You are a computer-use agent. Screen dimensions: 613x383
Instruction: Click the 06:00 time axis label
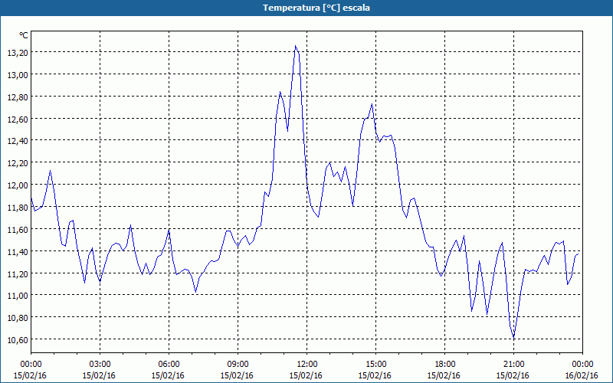(x=169, y=365)
